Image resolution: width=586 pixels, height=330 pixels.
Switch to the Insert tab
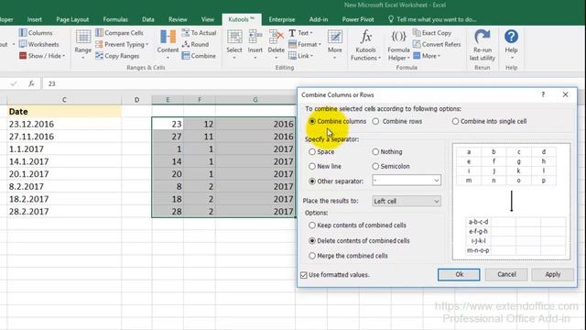(x=35, y=19)
